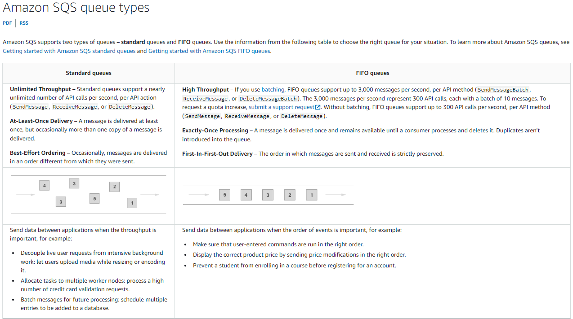Click the Best-Effort Ordering bold label
Viewport: 573px width, 319px height.
tap(38, 153)
